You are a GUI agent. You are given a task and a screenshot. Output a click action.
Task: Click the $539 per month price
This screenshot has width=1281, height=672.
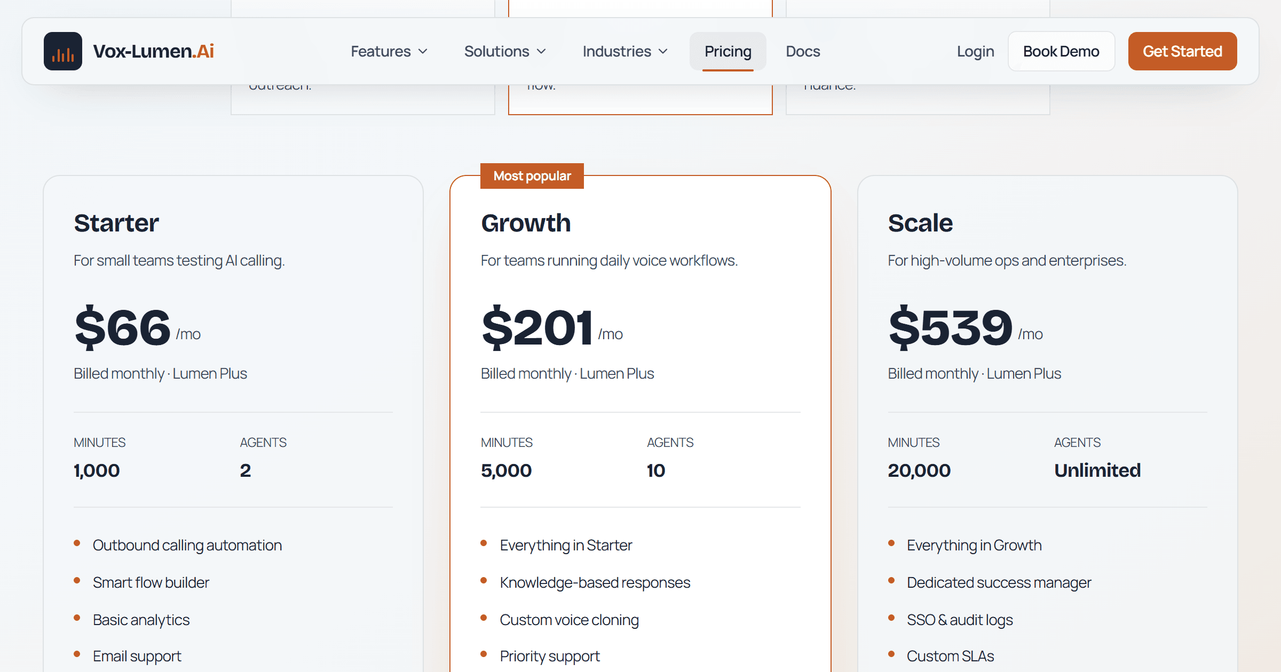966,326
